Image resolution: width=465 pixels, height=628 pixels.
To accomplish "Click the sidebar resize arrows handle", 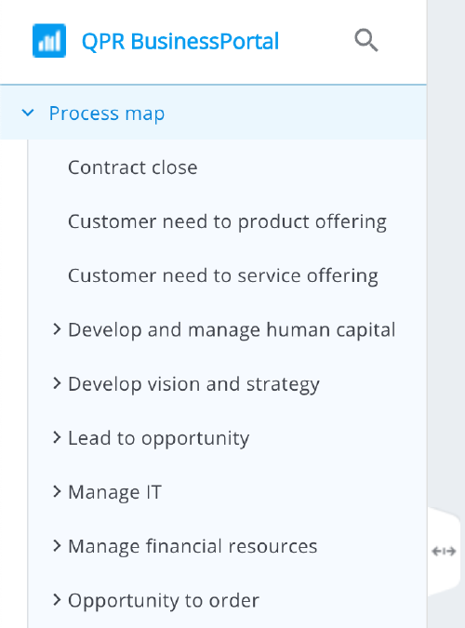I will pyautogui.click(x=444, y=552).
